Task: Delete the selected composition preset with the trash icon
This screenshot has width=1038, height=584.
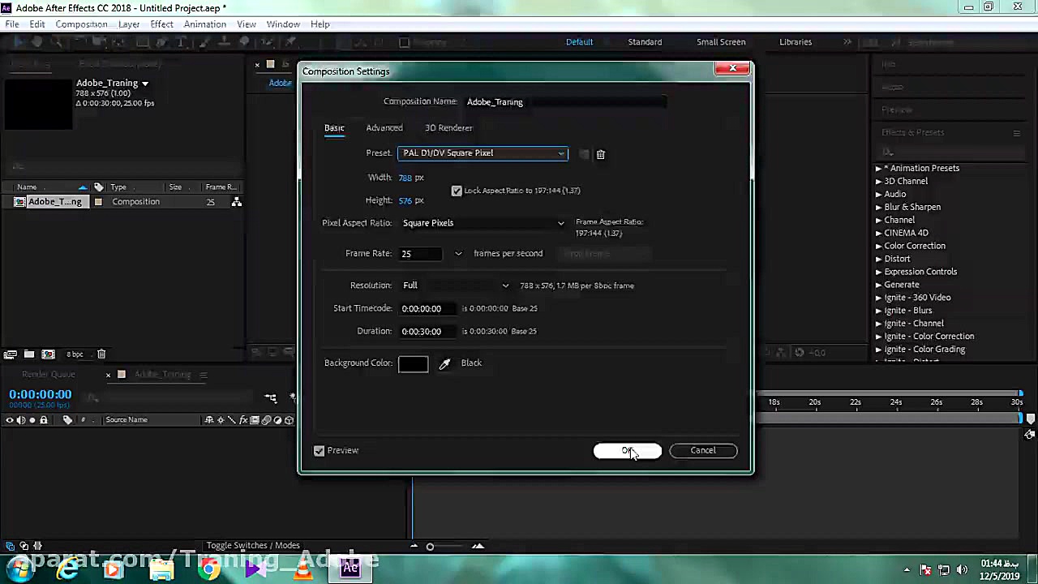Action: pos(601,154)
